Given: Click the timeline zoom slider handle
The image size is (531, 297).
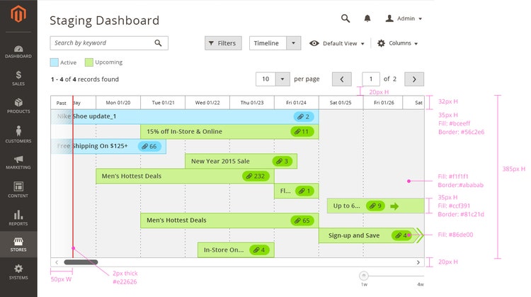Looking at the screenshot, I should (x=364, y=274).
